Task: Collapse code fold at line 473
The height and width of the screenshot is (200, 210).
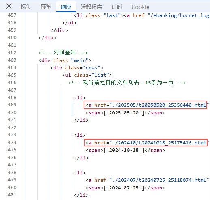Action: point(21,134)
